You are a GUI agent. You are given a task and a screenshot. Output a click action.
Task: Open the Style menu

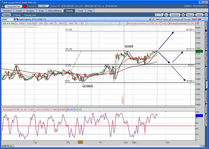164,19
